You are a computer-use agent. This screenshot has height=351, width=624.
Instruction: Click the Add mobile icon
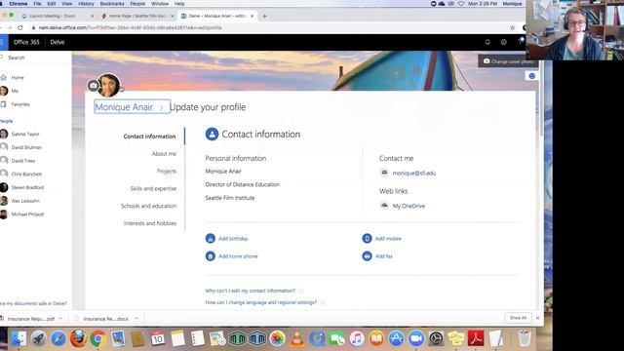(367, 238)
